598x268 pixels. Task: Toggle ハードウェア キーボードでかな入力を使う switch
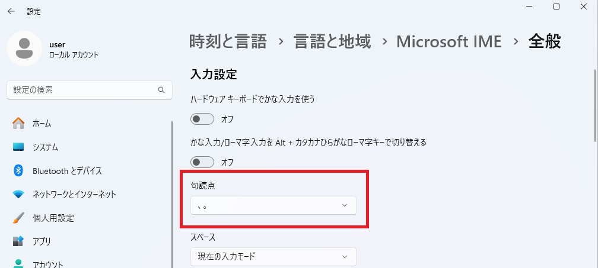click(x=202, y=120)
